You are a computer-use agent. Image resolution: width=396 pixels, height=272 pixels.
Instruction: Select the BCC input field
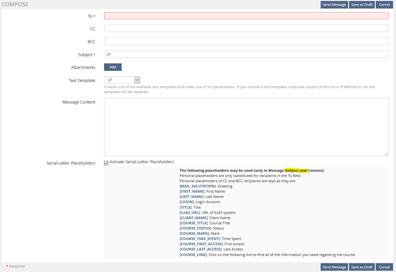click(x=246, y=41)
